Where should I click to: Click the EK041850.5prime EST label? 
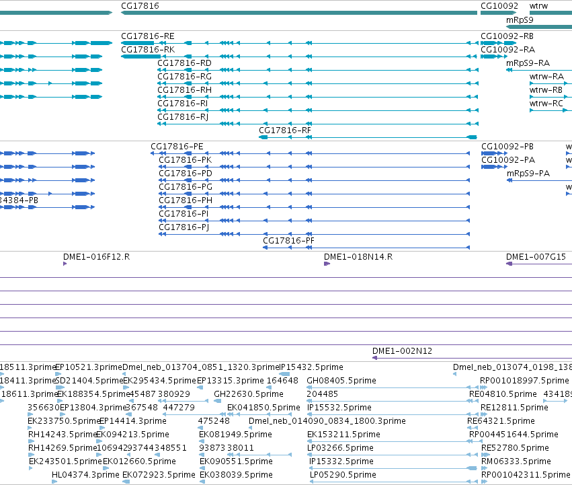coord(263,408)
